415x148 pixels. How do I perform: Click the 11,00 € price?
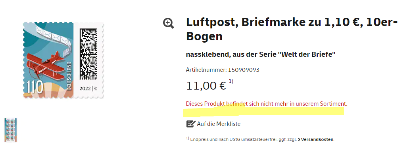tap(206, 86)
